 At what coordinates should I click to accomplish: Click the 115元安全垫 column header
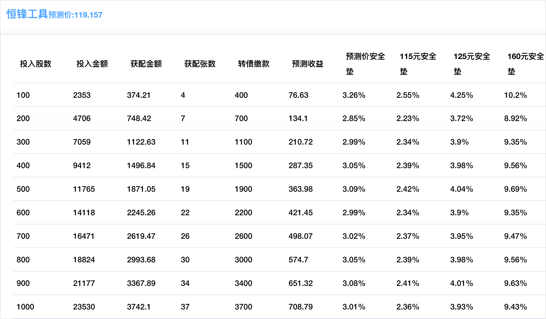click(418, 64)
